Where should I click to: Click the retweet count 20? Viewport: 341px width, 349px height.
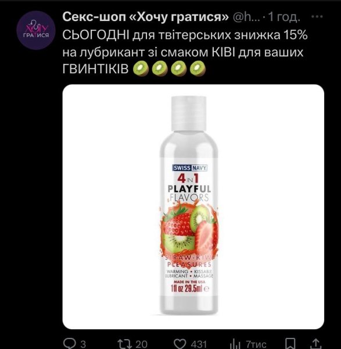pyautogui.click(x=141, y=344)
